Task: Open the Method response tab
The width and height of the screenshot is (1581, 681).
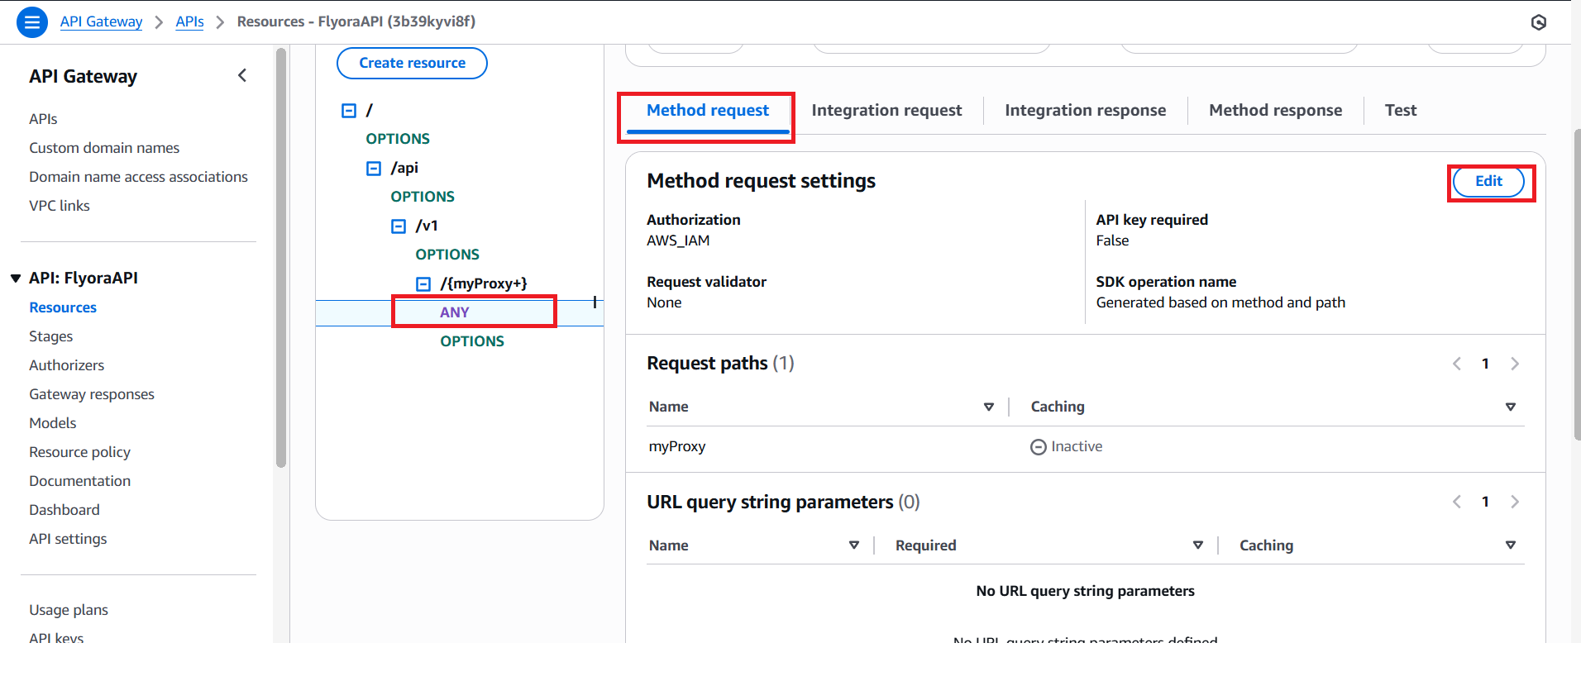Action: 1275,111
